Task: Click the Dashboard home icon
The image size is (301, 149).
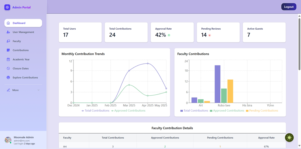Action: pyautogui.click(x=8, y=23)
